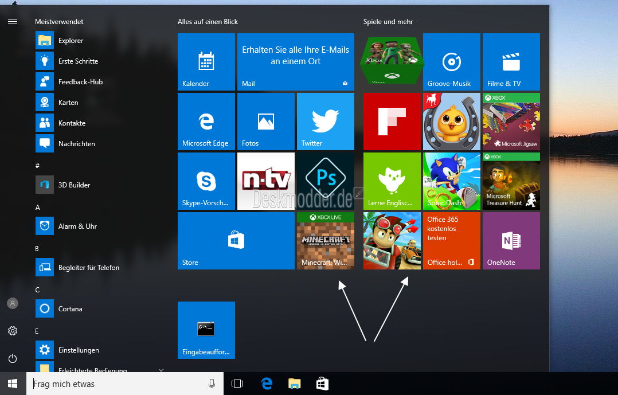Open the Office 365 kostenlos testen tile
Image resolution: width=618 pixels, height=395 pixels.
(x=451, y=241)
